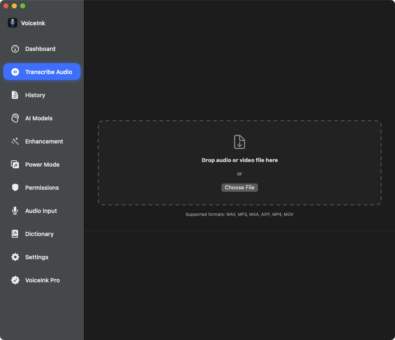Click the VoiceInk title text in sidebar
The image size is (395, 340).
point(33,24)
